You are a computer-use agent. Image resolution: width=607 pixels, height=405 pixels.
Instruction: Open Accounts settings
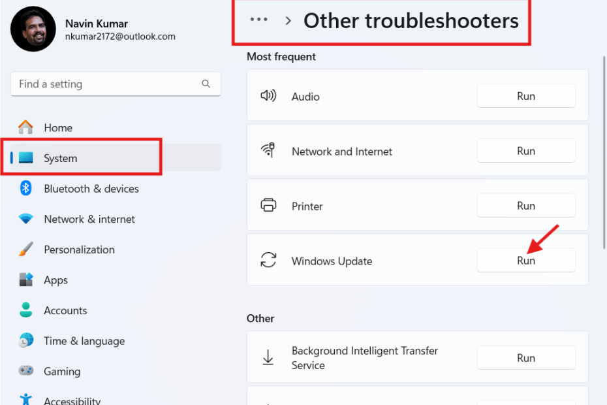[116, 310]
